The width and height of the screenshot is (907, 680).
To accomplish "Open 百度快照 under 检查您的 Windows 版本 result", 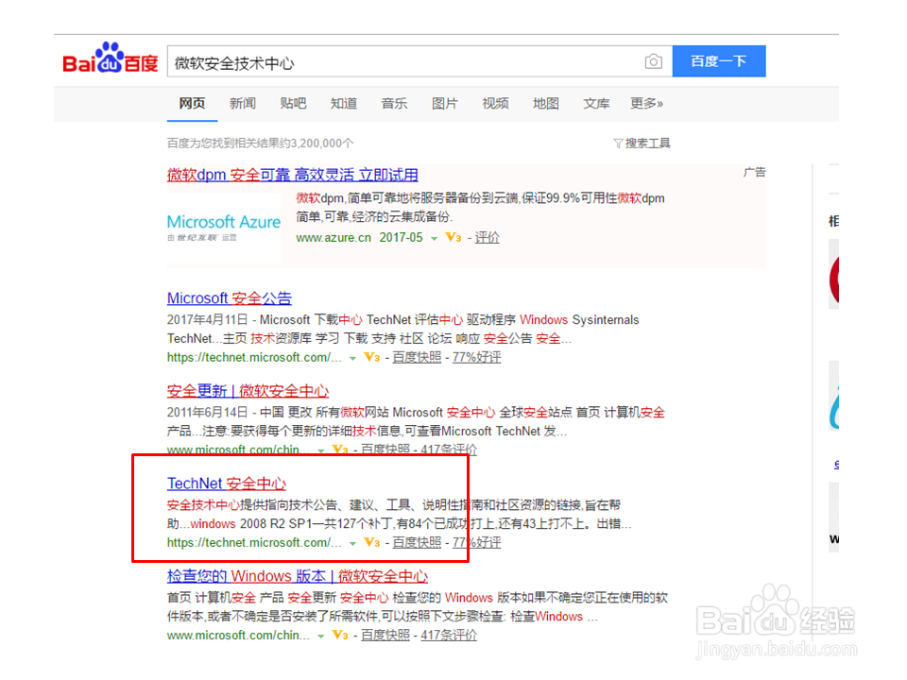I will 385,635.
